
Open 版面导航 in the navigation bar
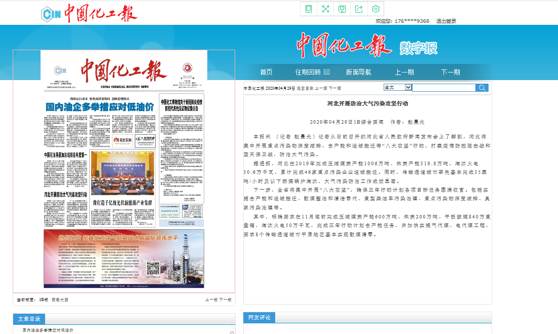pos(358,72)
